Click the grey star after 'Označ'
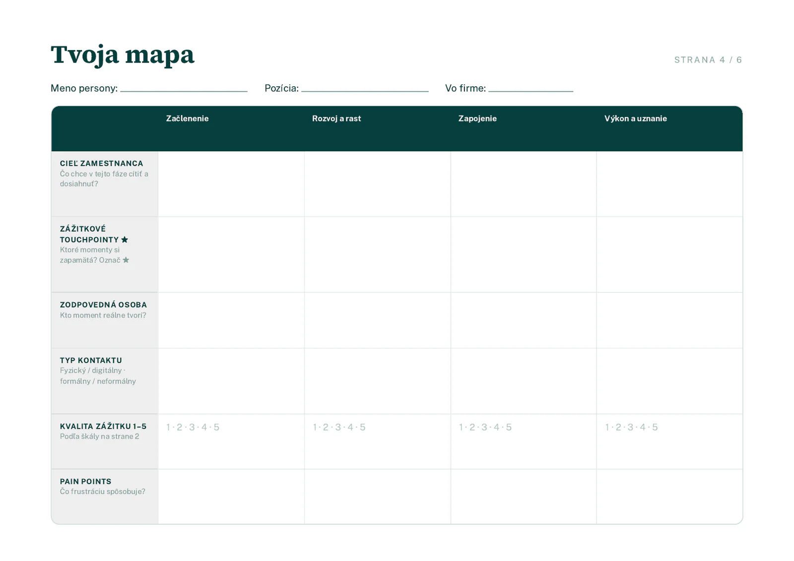Image resolution: width=794 pixels, height=561 pixels. pos(126,260)
